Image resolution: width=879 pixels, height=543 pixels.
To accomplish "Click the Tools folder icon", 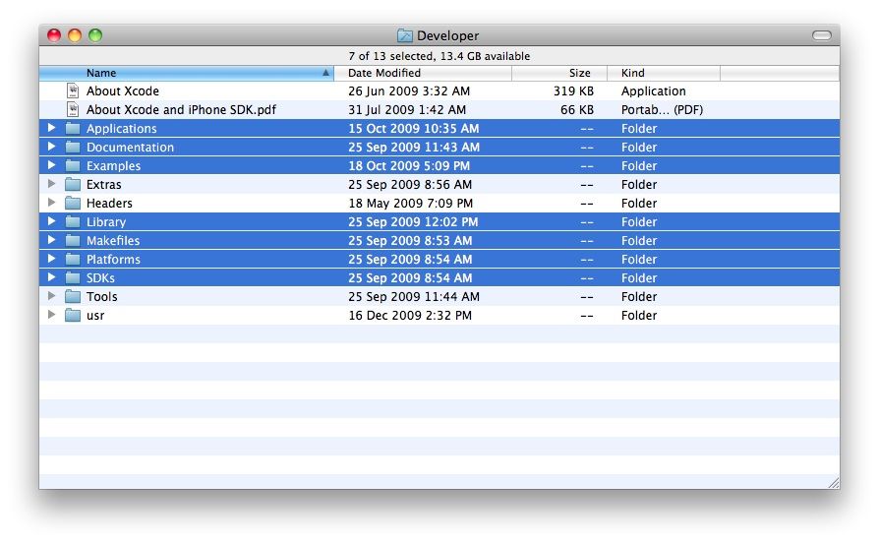I will [x=73, y=297].
